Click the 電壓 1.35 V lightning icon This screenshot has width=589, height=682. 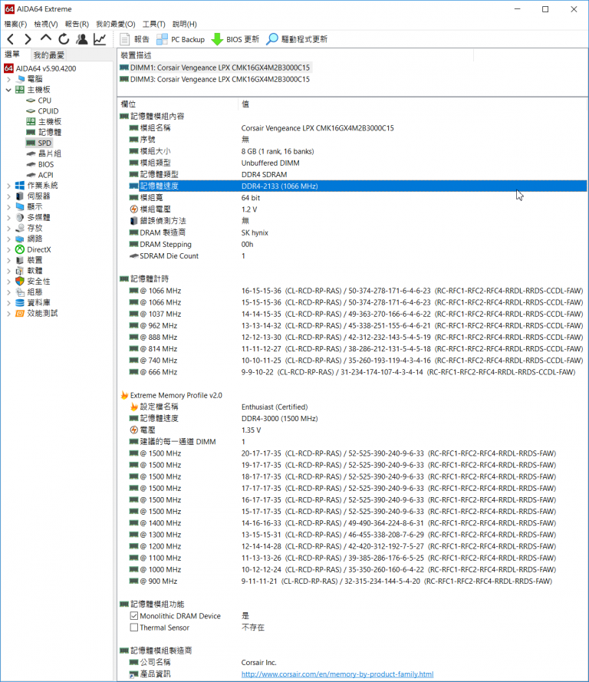[x=134, y=430]
